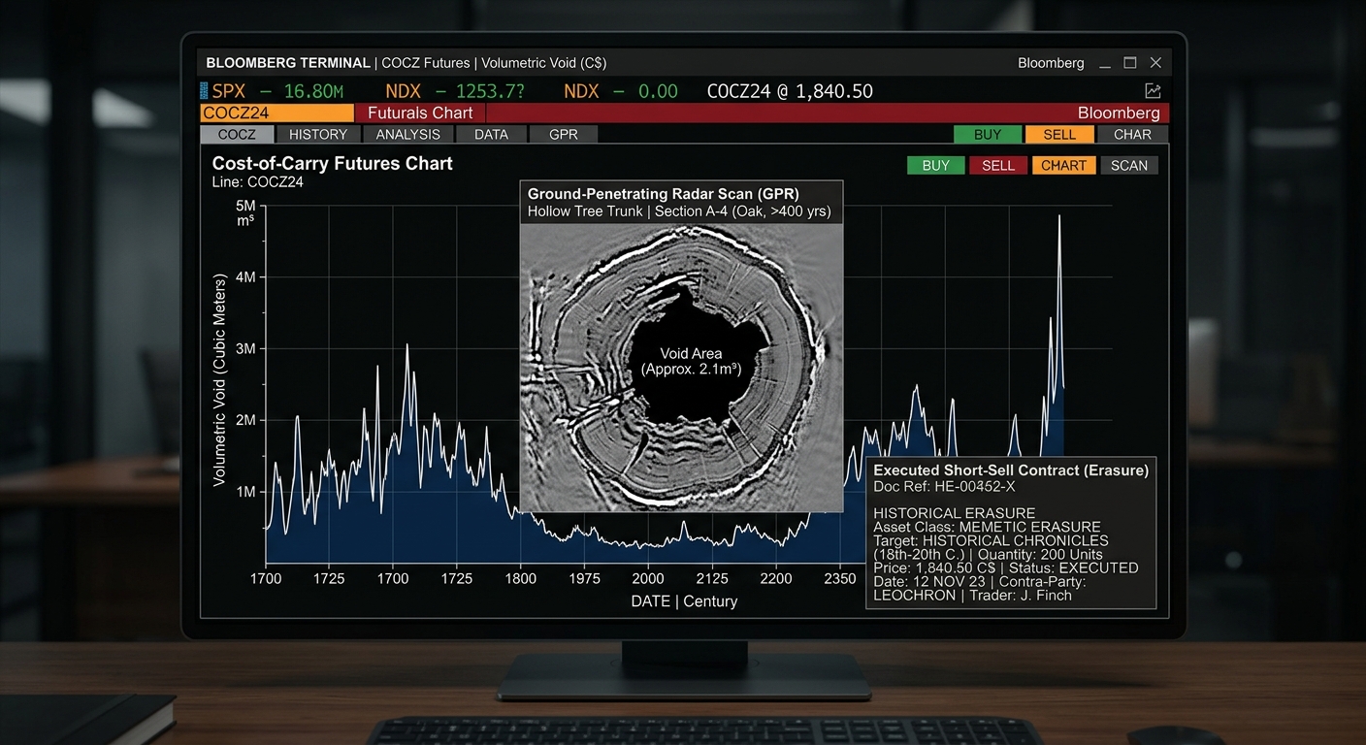Screen dimensions: 1366x745
Task: Click the 1800 date label on the horizontal axis
Action: (520, 578)
